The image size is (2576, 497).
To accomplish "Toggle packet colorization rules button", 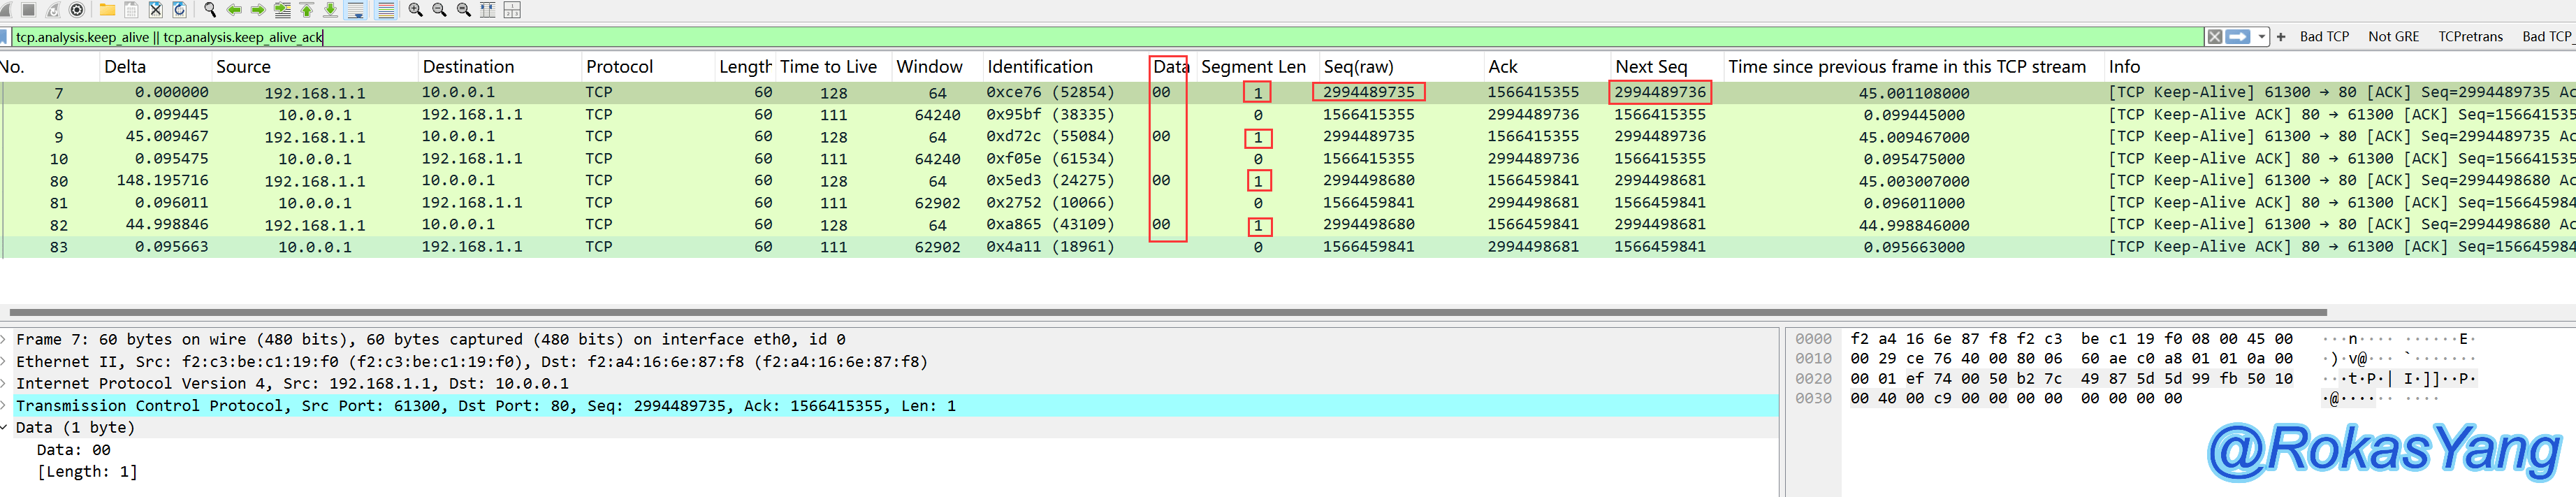I will point(386,10).
